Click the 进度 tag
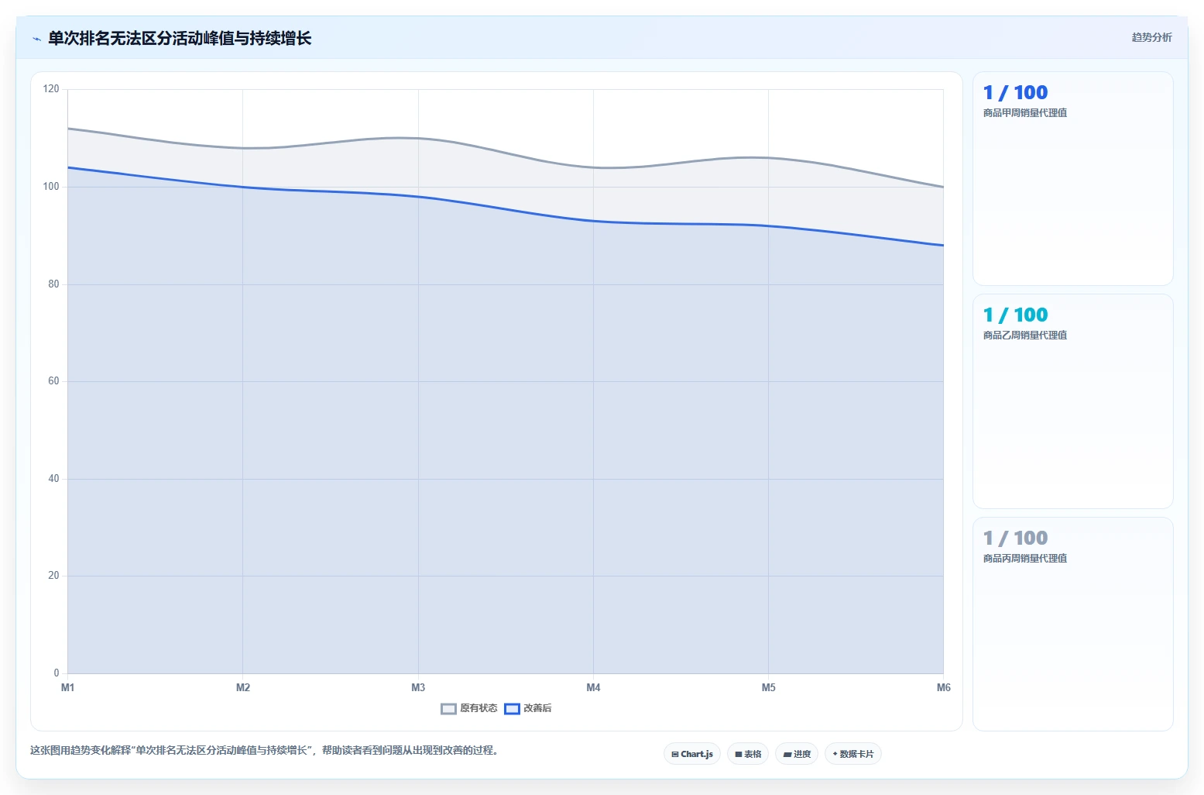 797,754
